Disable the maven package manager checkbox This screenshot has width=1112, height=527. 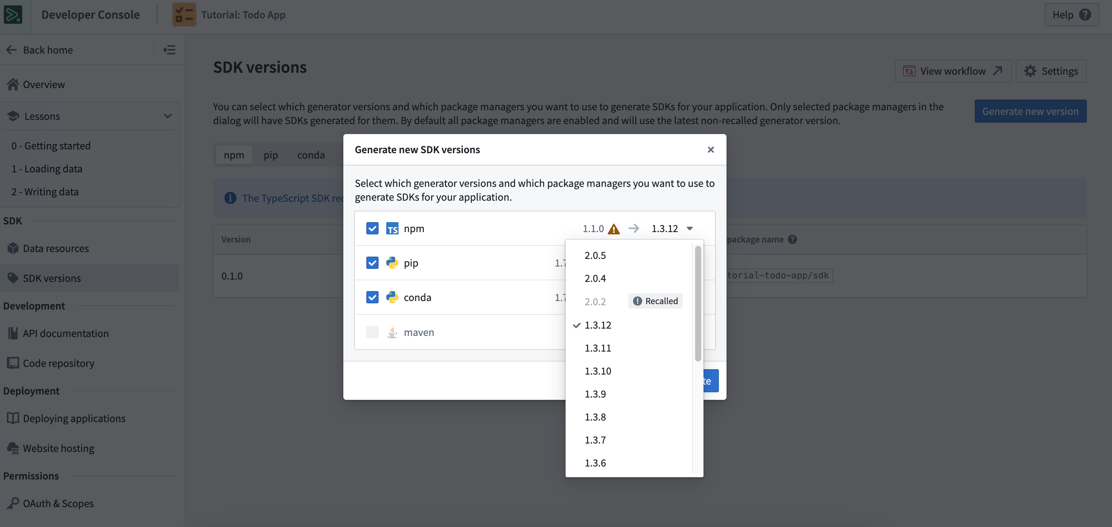tap(372, 332)
